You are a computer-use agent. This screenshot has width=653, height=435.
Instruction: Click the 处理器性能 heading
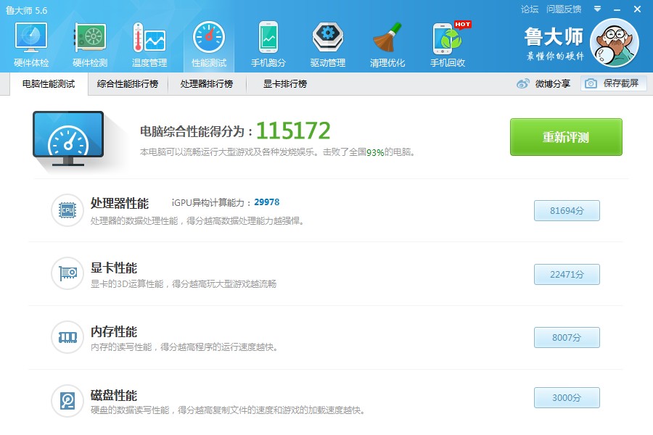tap(120, 203)
